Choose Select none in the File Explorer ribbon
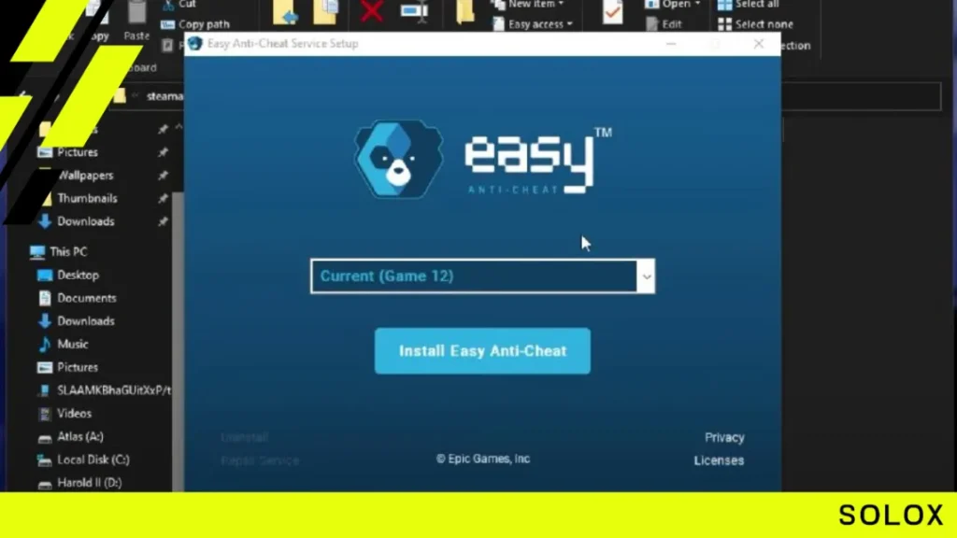957x538 pixels. 755,24
